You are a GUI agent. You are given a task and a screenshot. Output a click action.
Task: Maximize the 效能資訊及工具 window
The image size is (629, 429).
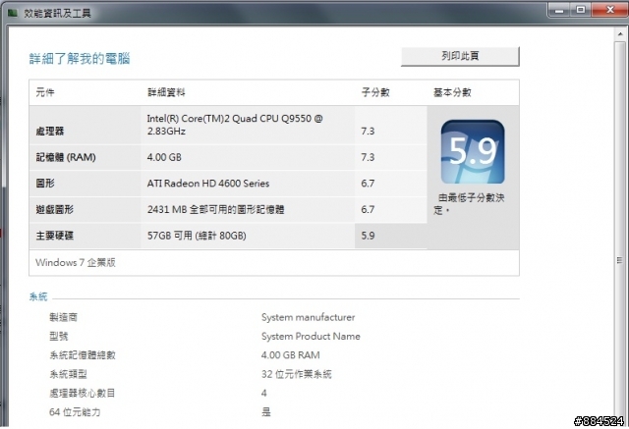click(x=581, y=10)
